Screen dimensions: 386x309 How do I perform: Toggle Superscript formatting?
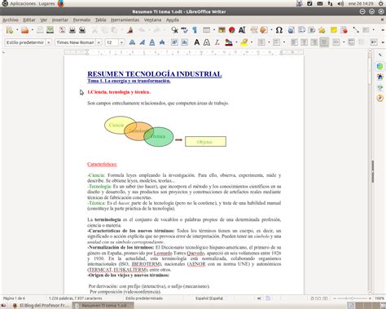pos(174,42)
